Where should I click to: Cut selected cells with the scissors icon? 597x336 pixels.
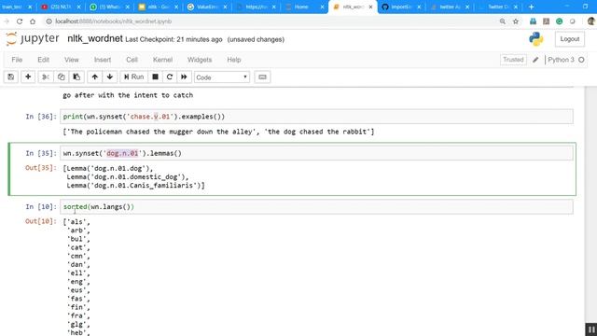pos(46,77)
